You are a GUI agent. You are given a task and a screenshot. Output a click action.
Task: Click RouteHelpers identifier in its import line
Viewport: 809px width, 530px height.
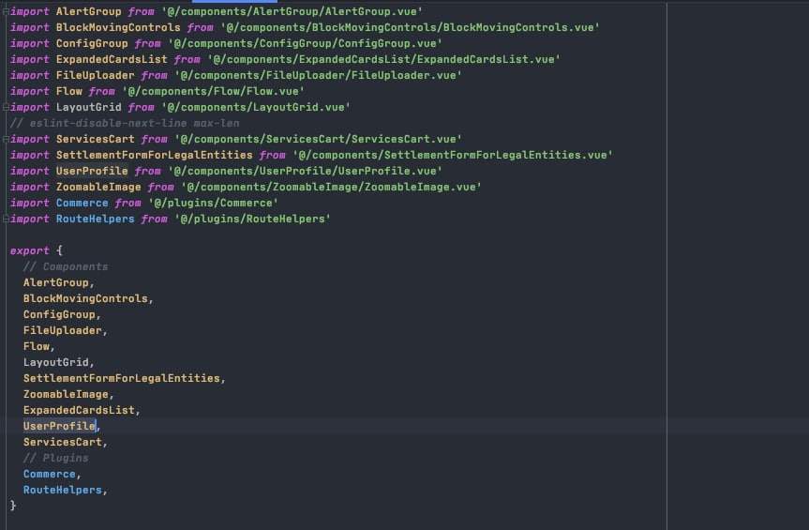pos(95,219)
